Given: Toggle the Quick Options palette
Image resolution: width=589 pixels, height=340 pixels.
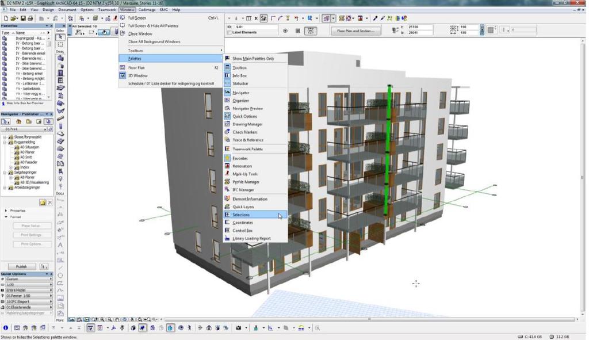Looking at the screenshot, I should 255,116.
